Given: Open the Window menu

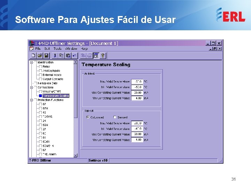Looking at the screenshot, I should point(71,48).
